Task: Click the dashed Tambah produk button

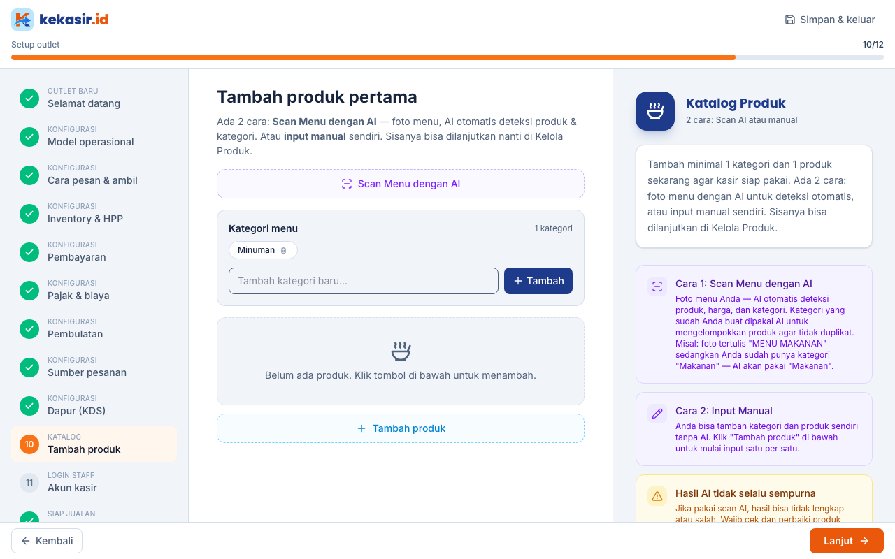Action: [401, 428]
